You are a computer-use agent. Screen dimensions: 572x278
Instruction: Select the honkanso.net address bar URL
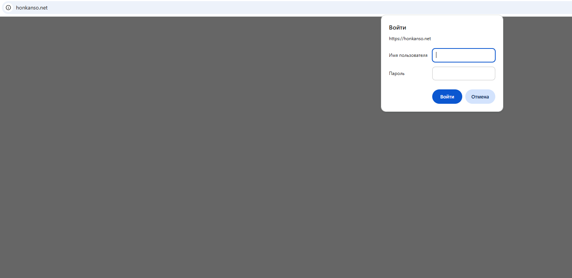coord(32,8)
